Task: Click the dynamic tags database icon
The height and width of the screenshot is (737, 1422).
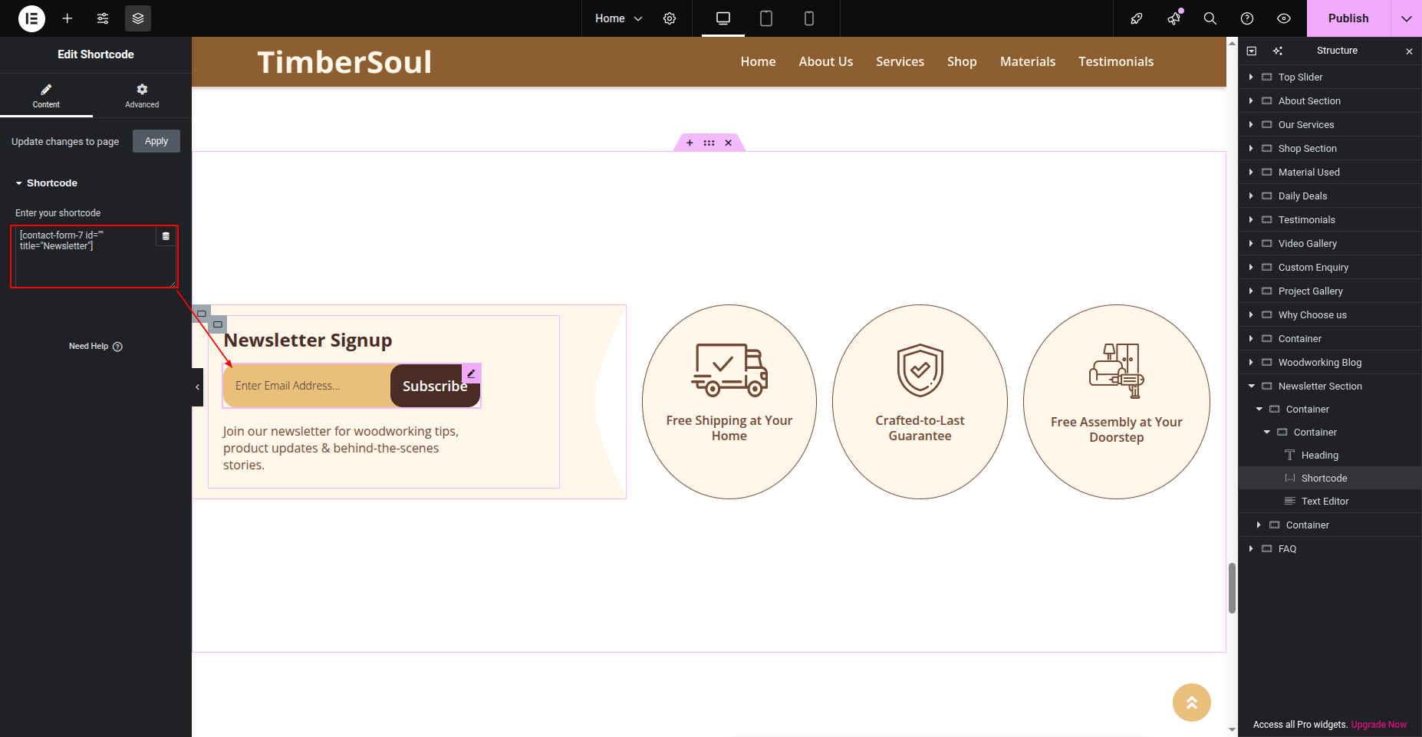Action: pos(166,236)
